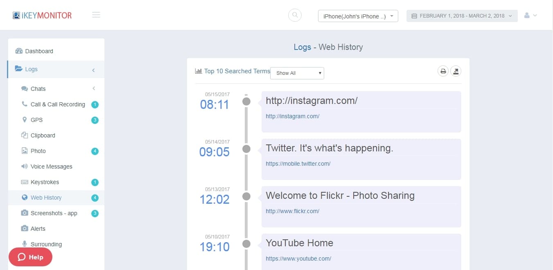This screenshot has width=553, height=270.
Task: Click the Screenshots camera icon
Action: pos(25,213)
